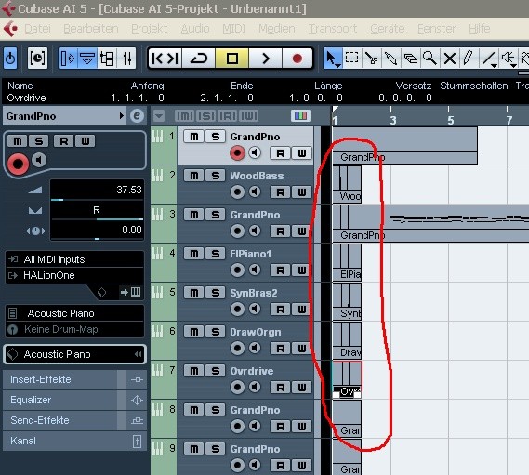The height and width of the screenshot is (475, 529).
Task: Open Edit Channel Settings 'e' button
Action: coord(137,115)
